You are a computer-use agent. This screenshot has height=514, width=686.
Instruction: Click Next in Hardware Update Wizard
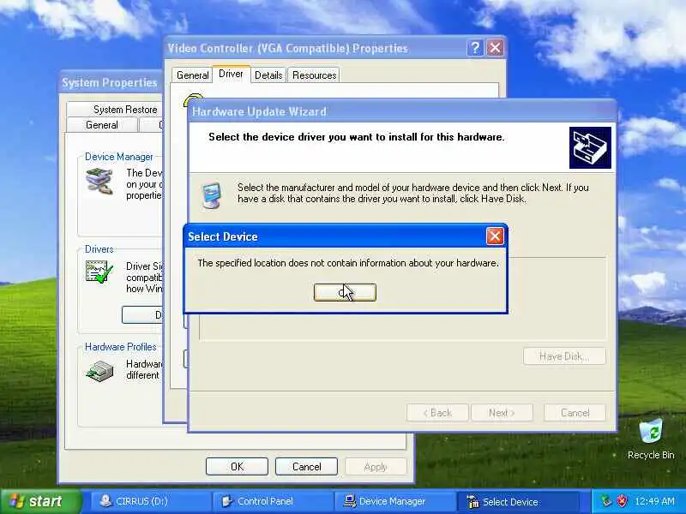502,413
